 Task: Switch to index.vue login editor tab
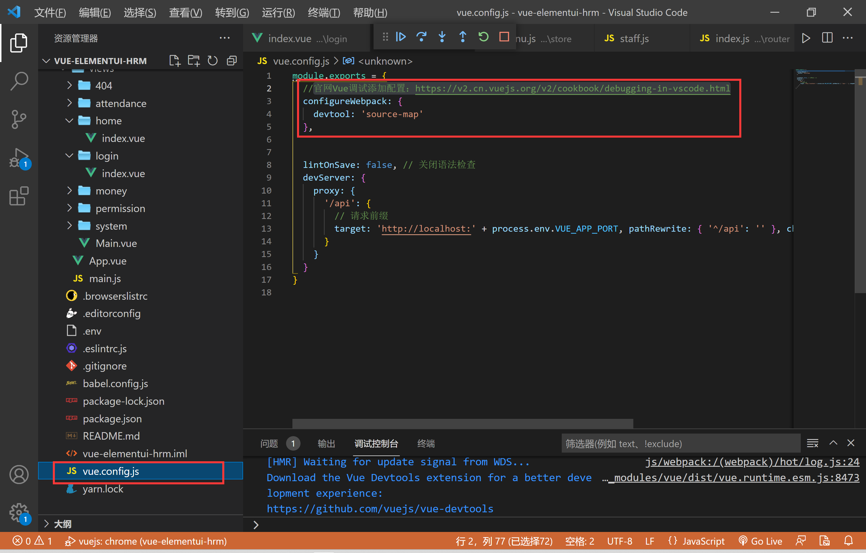tap(306, 38)
